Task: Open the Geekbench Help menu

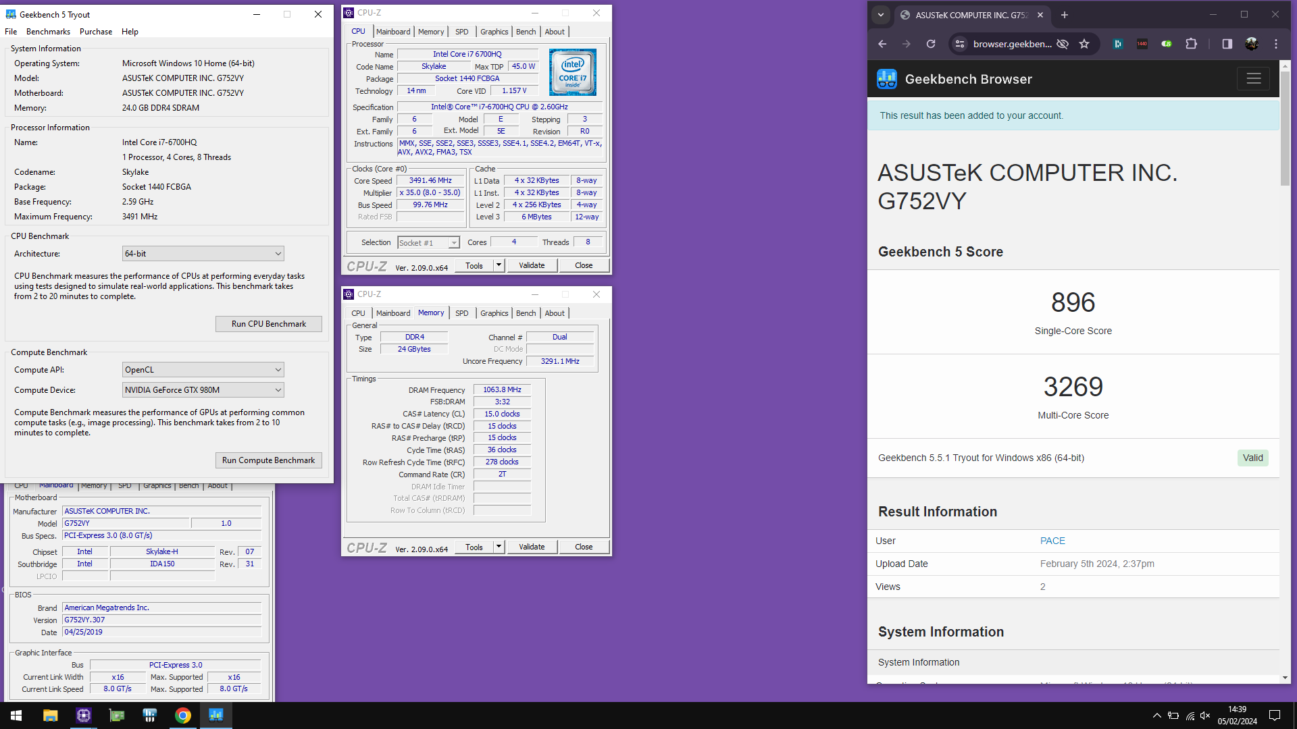Action: point(130,32)
